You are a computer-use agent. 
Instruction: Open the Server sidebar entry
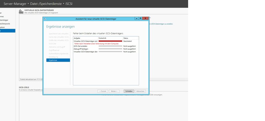pos(1,13)
